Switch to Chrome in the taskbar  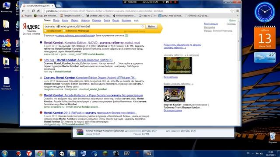(x=40, y=154)
